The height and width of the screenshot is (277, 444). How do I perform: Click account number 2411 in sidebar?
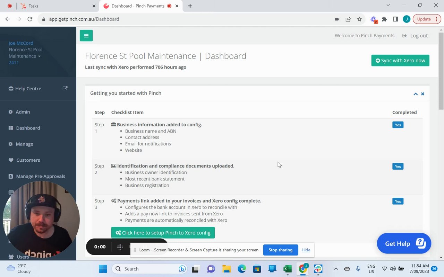[x=14, y=62]
